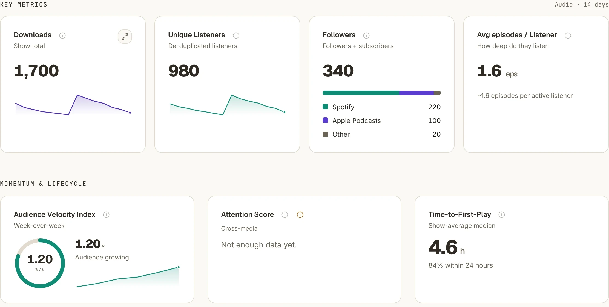Image resolution: width=609 pixels, height=307 pixels.
Task: Open the Unique Listeners info icon
Action: pos(236,36)
